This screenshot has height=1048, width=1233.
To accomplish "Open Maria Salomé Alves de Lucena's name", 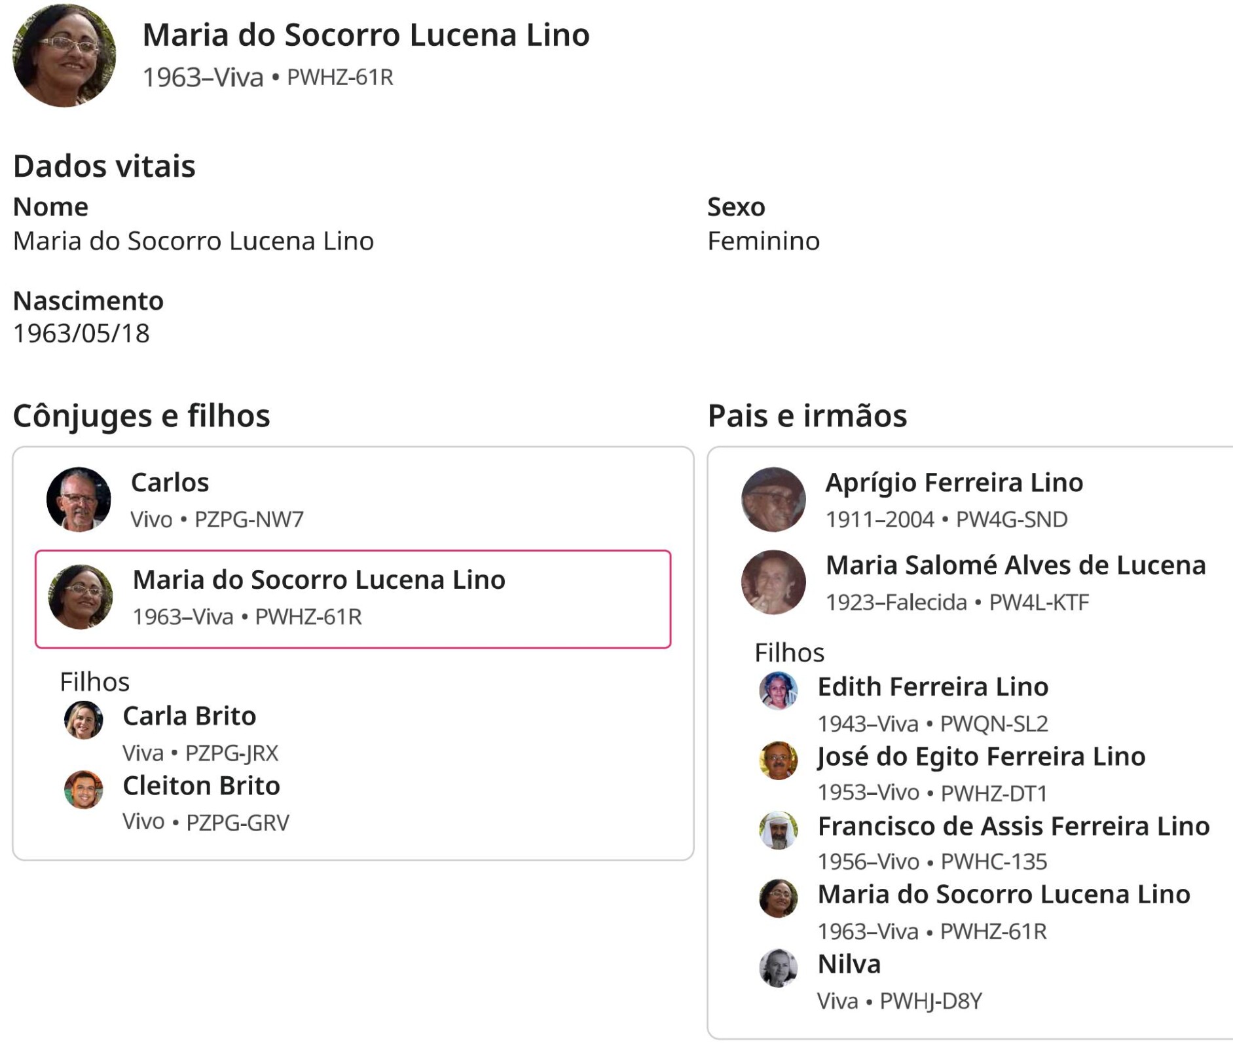I will pos(1015,565).
